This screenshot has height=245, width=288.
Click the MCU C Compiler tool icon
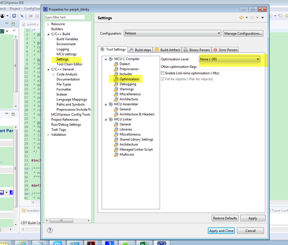111,59
